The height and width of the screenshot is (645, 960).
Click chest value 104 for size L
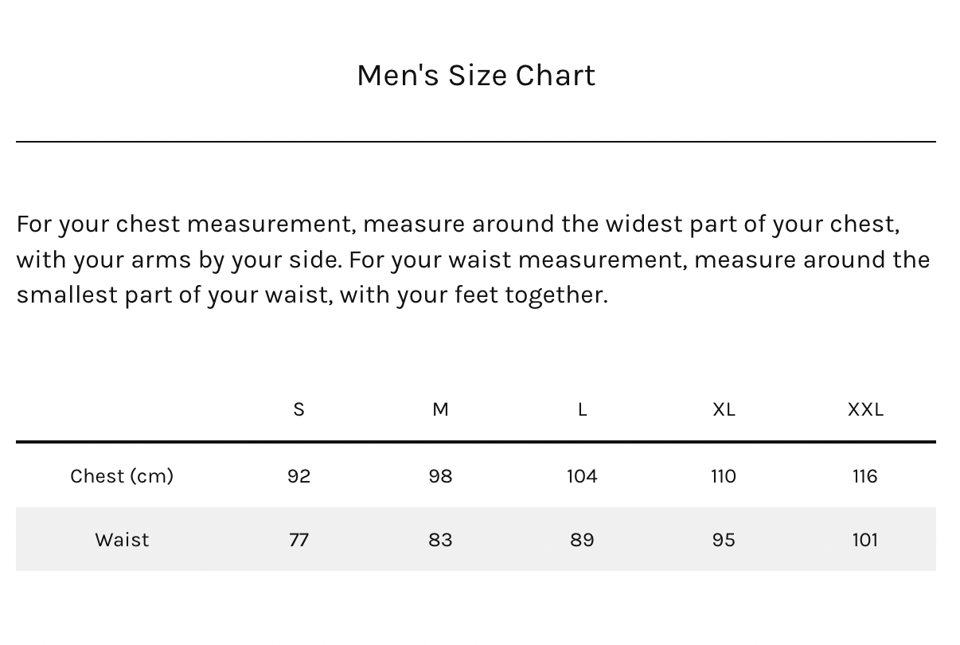tap(582, 476)
